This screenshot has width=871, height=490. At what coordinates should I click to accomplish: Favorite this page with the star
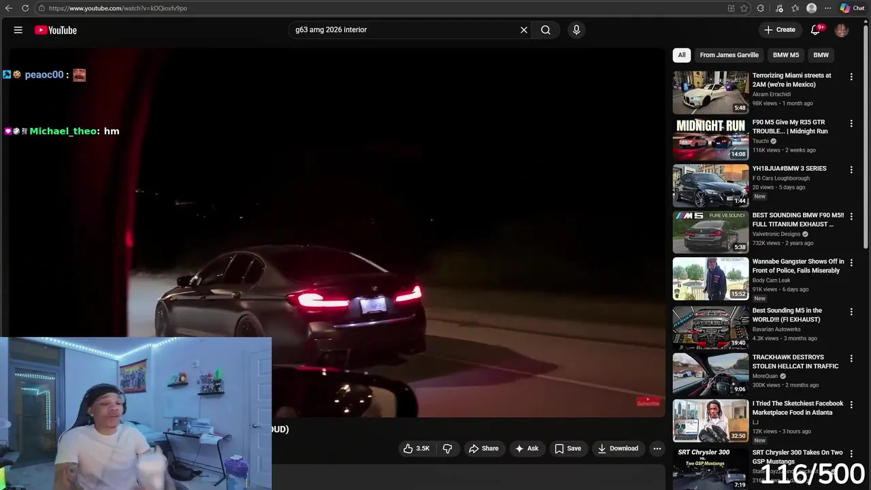click(744, 8)
